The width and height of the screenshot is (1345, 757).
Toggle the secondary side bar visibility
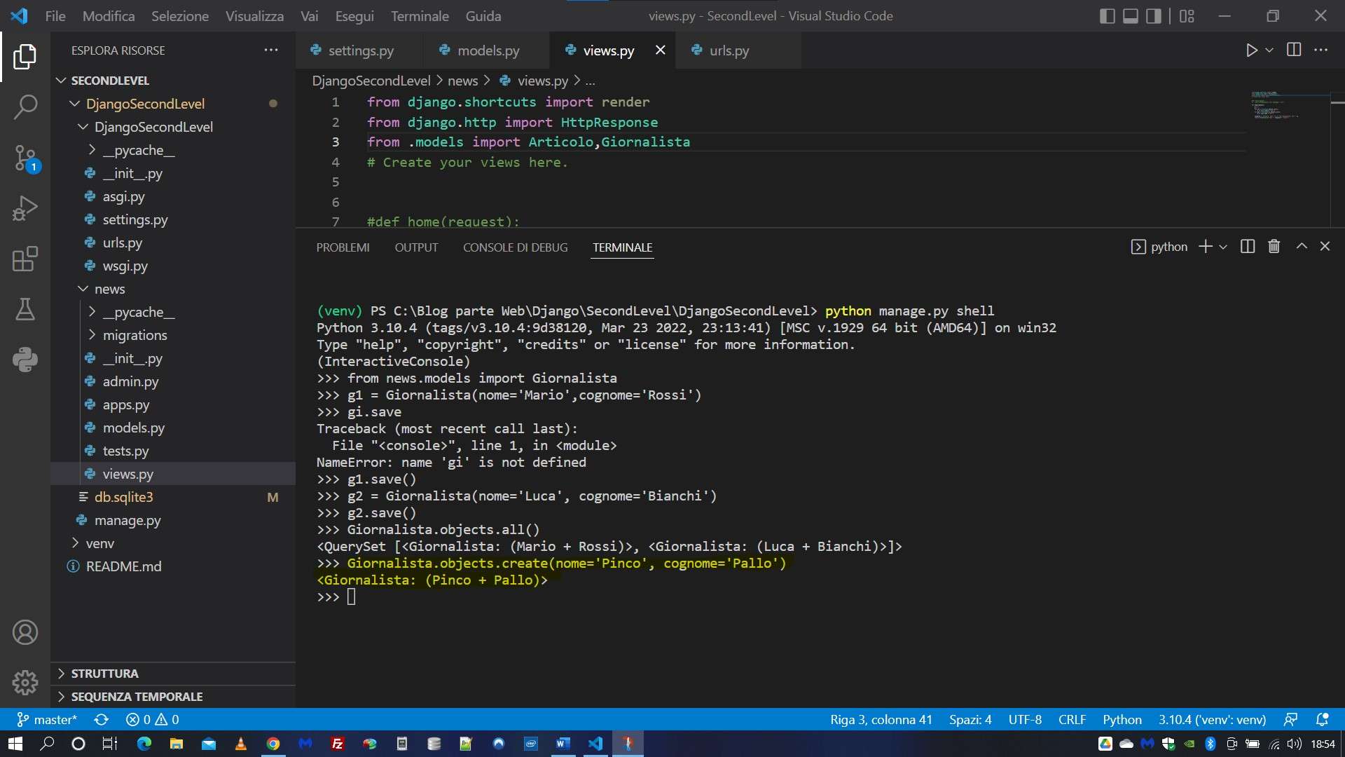(1154, 15)
